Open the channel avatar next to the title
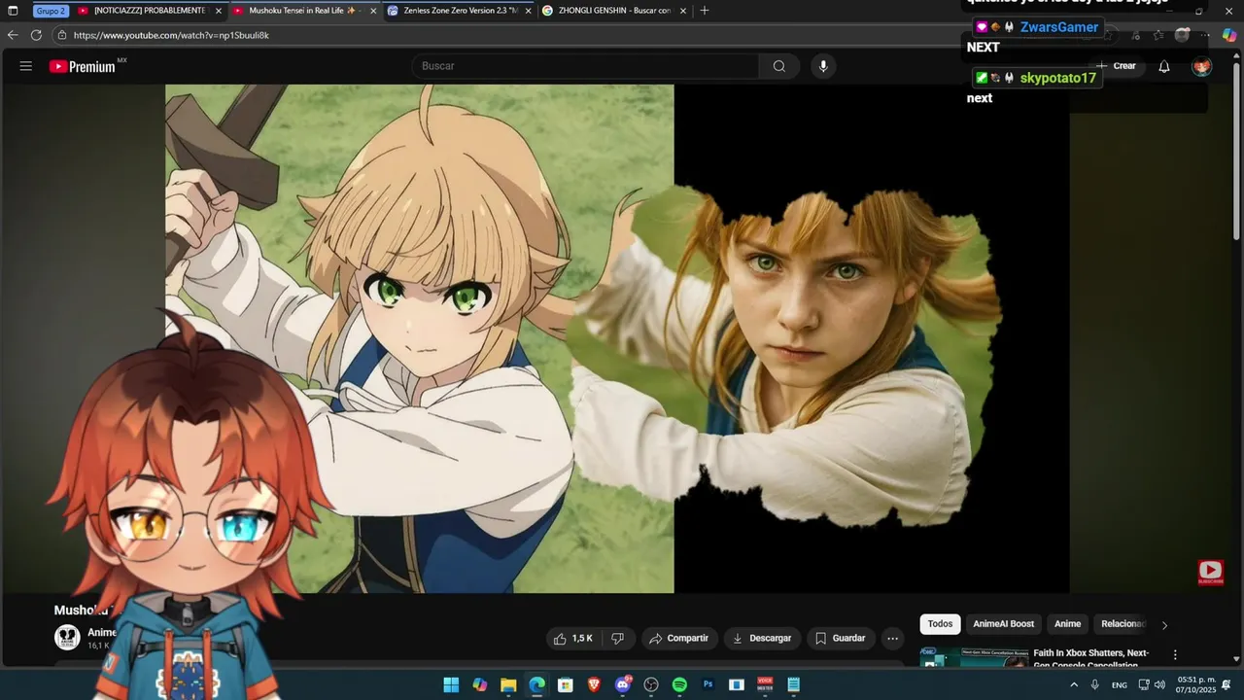Viewport: 1244px width, 700px height. point(67,638)
